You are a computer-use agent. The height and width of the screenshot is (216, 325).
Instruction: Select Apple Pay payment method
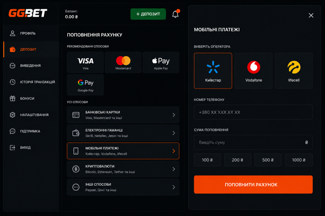point(161,62)
